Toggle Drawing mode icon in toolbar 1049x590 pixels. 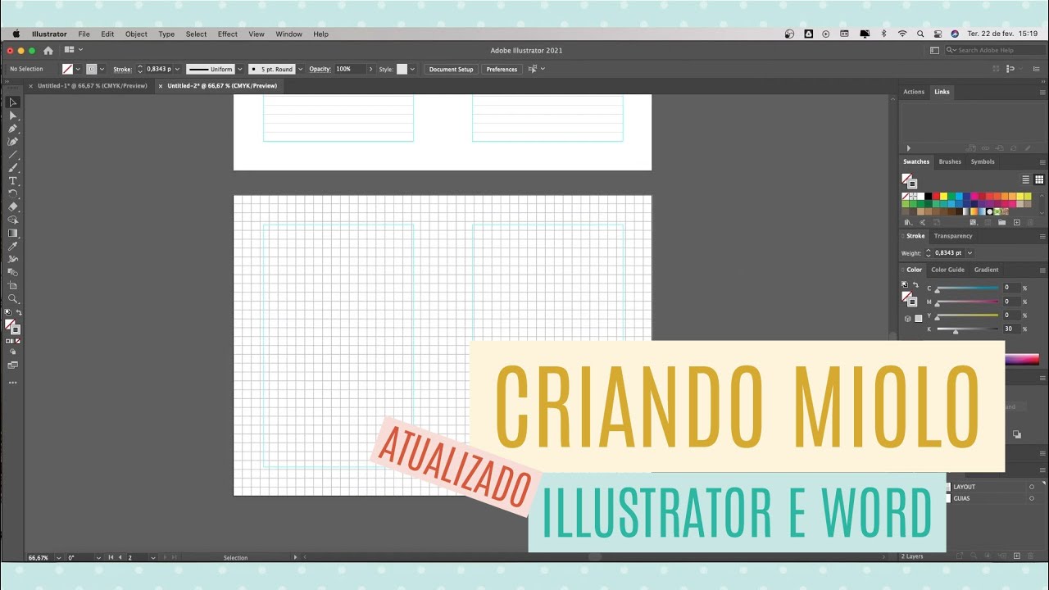pos(13,352)
